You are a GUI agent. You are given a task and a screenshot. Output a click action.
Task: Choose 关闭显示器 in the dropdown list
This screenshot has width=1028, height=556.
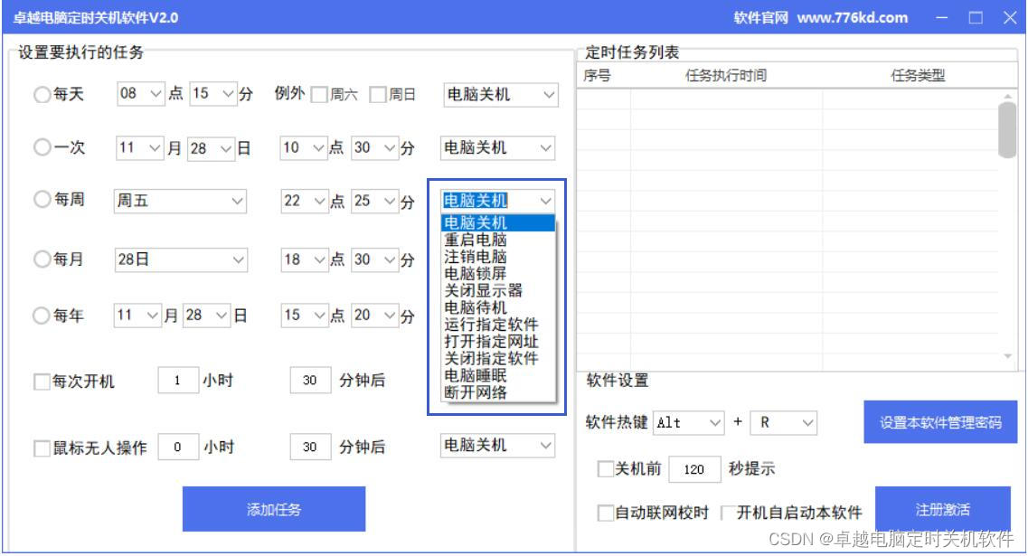[498, 291]
